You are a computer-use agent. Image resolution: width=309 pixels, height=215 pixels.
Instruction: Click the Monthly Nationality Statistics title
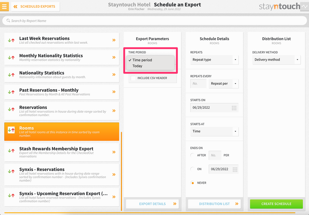[x=51, y=55]
